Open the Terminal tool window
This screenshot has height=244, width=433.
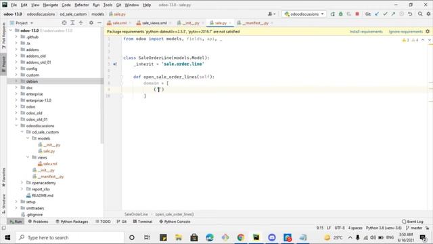coord(143,222)
